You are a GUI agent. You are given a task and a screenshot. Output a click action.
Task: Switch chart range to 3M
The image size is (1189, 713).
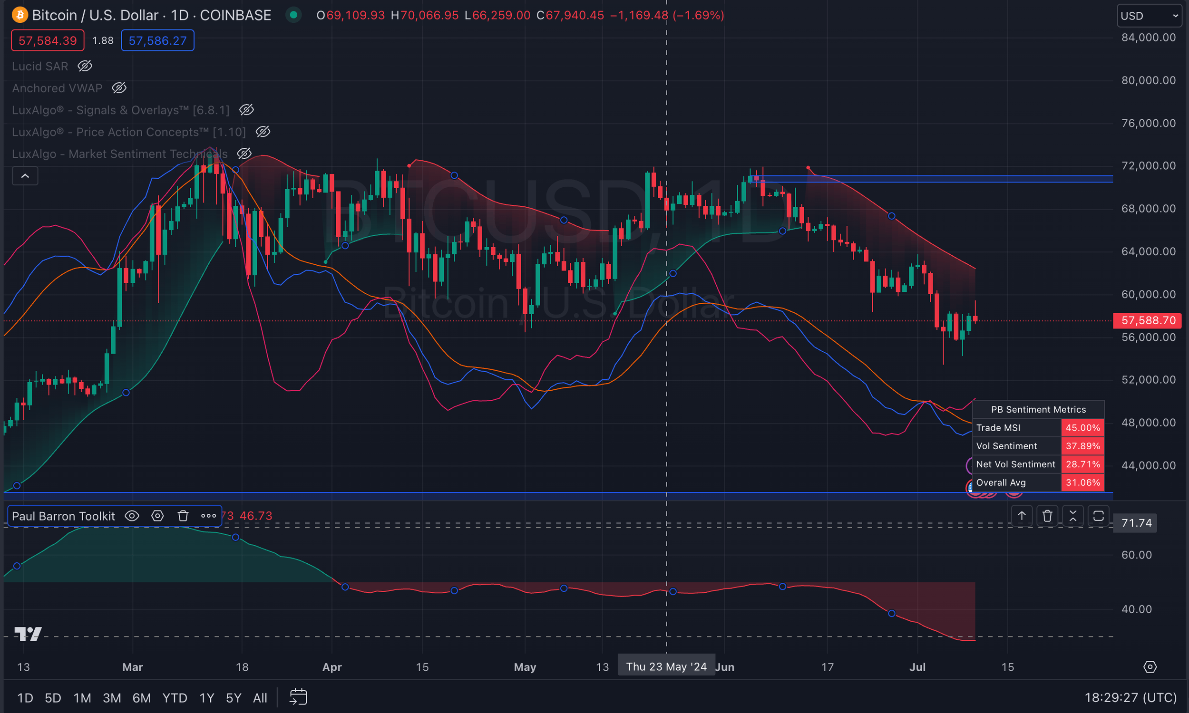click(x=111, y=698)
